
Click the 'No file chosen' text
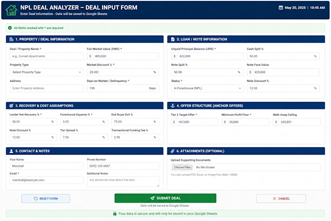pyautogui.click(x=205, y=167)
